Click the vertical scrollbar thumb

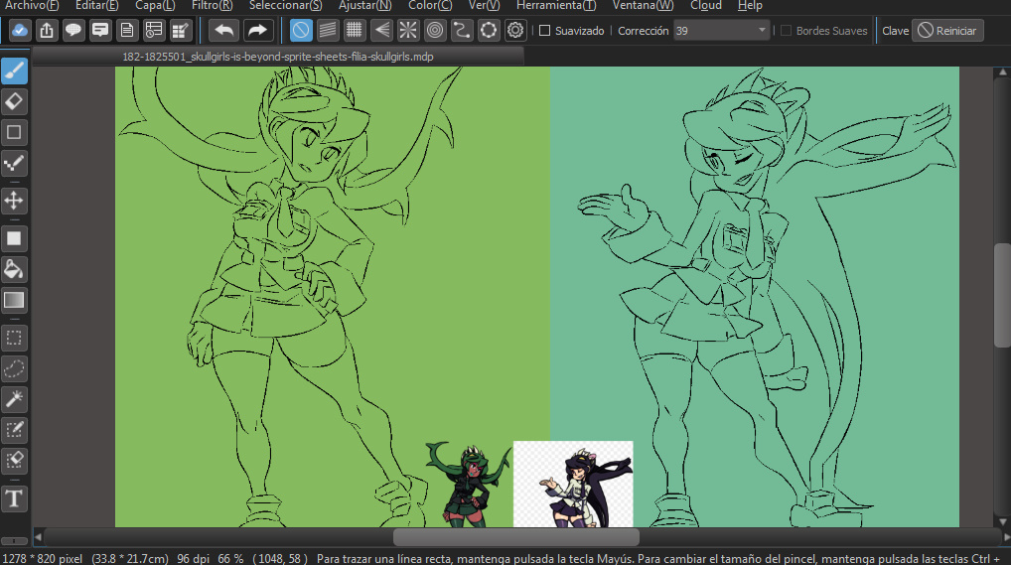pos(1002,295)
